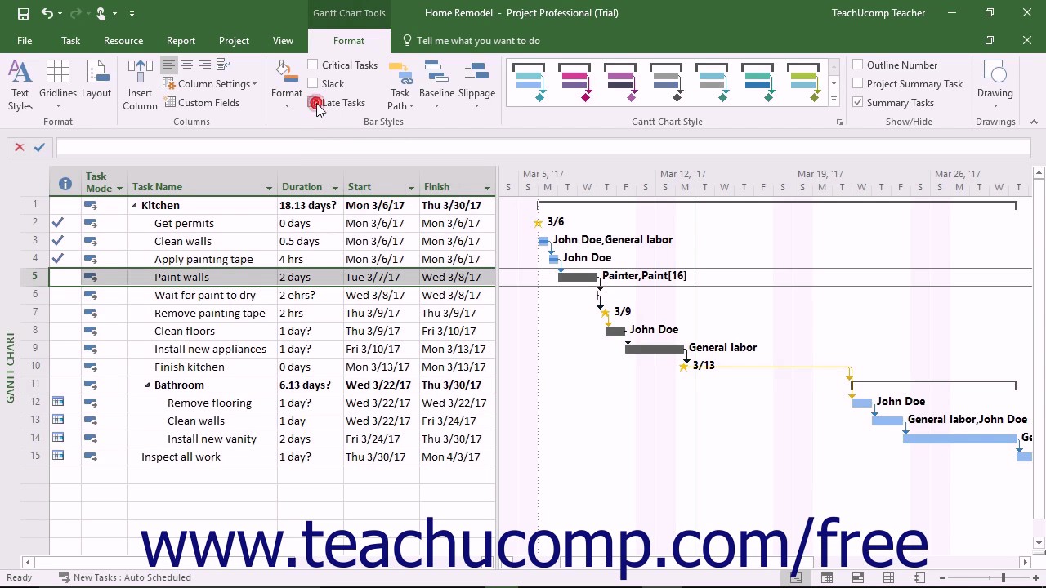Center align column text
The width and height of the screenshot is (1046, 588).
click(187, 65)
